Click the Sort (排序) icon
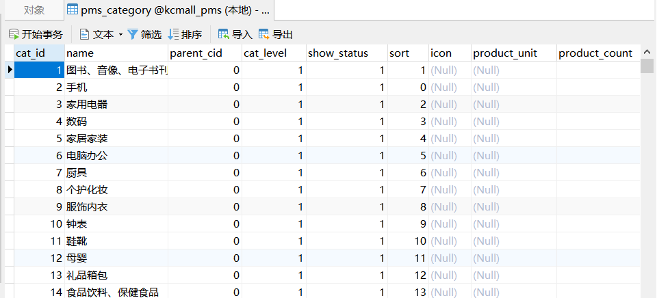Screen dimensions: 657x298 pyautogui.click(x=173, y=34)
